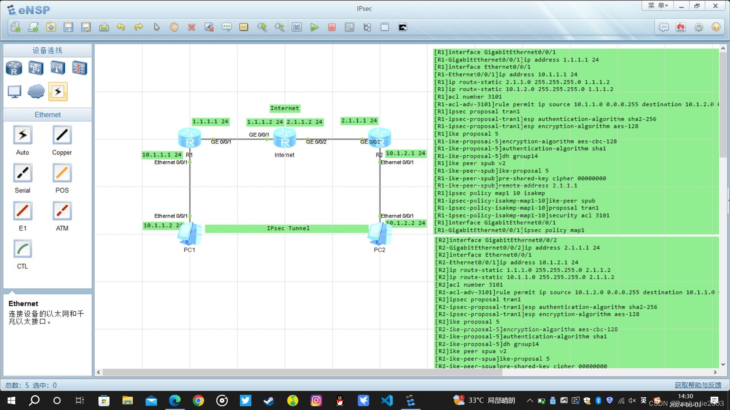The image size is (730, 410).
Task: Click the R1 router on topology
Action: tap(189, 137)
